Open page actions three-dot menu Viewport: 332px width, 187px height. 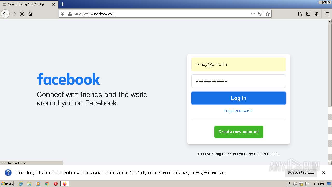253,14
